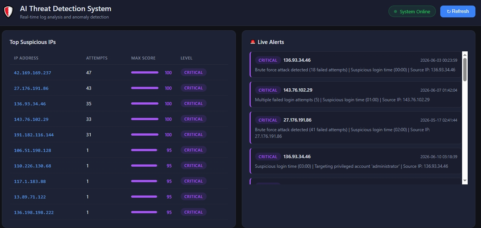This screenshot has width=481, height=228.
Task: Open IP address 136.93.34.46 in table
Action: (30, 104)
